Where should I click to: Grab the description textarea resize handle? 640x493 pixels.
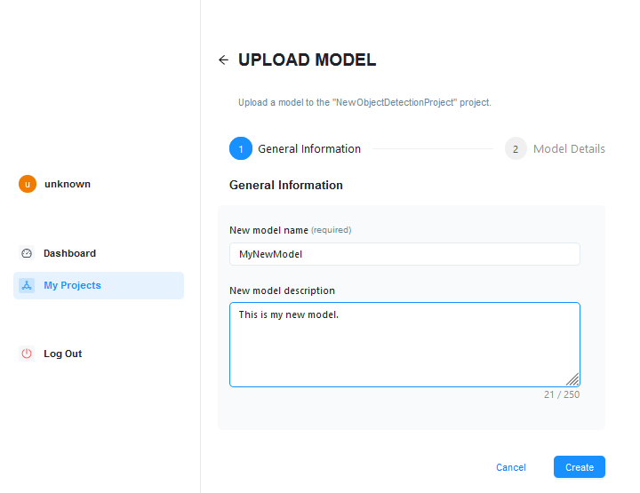(572, 379)
